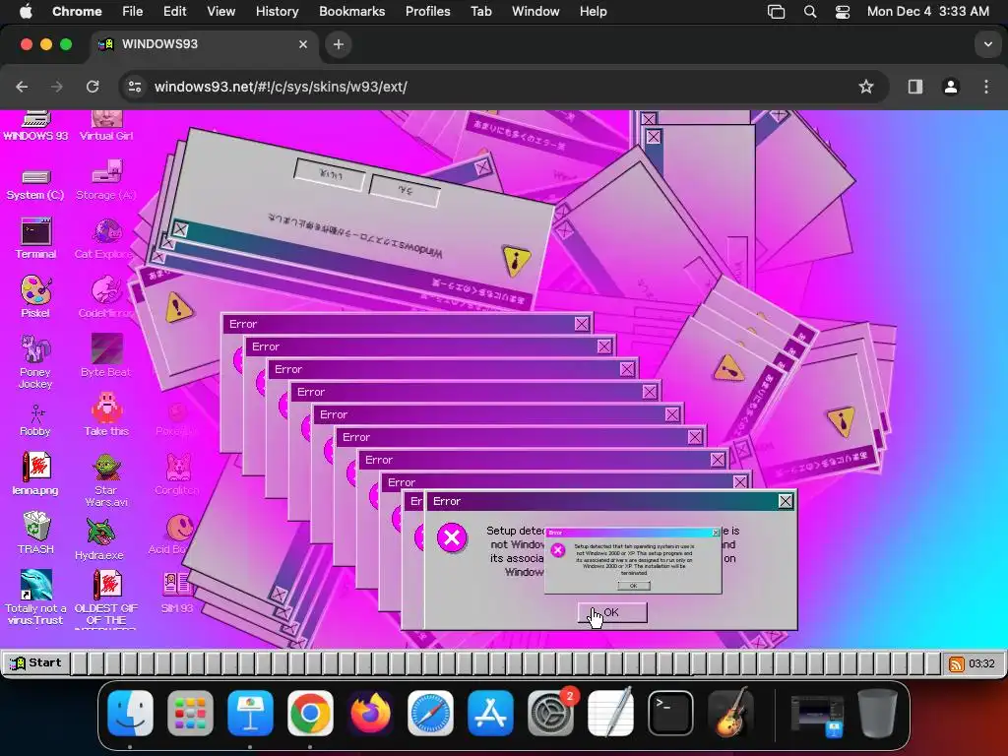Launch the Robby stick figure icon
Viewport: 1008px width, 756px height.
(x=35, y=420)
